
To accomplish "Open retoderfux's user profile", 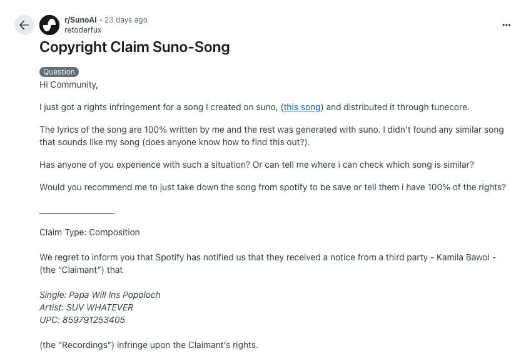I will [x=83, y=30].
